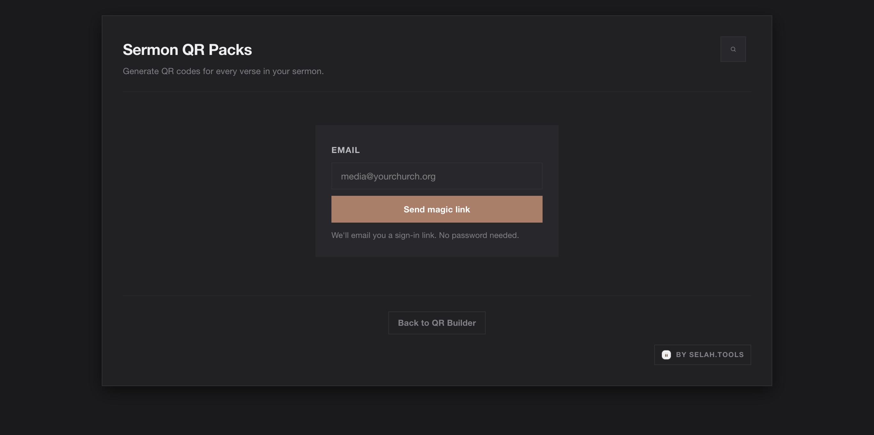Click the sign-in link helper text
The image size is (874, 435).
click(425, 235)
